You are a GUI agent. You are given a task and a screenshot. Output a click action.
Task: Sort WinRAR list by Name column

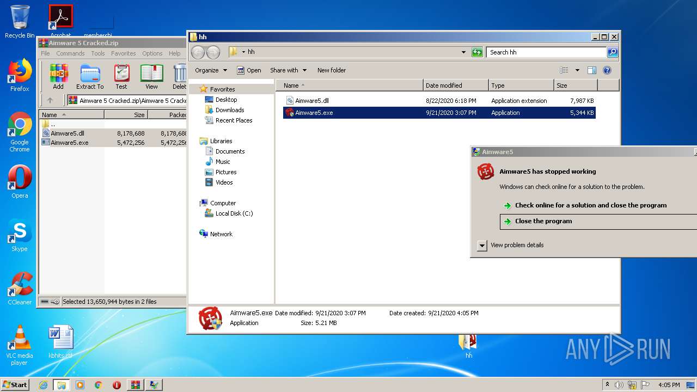click(x=71, y=115)
